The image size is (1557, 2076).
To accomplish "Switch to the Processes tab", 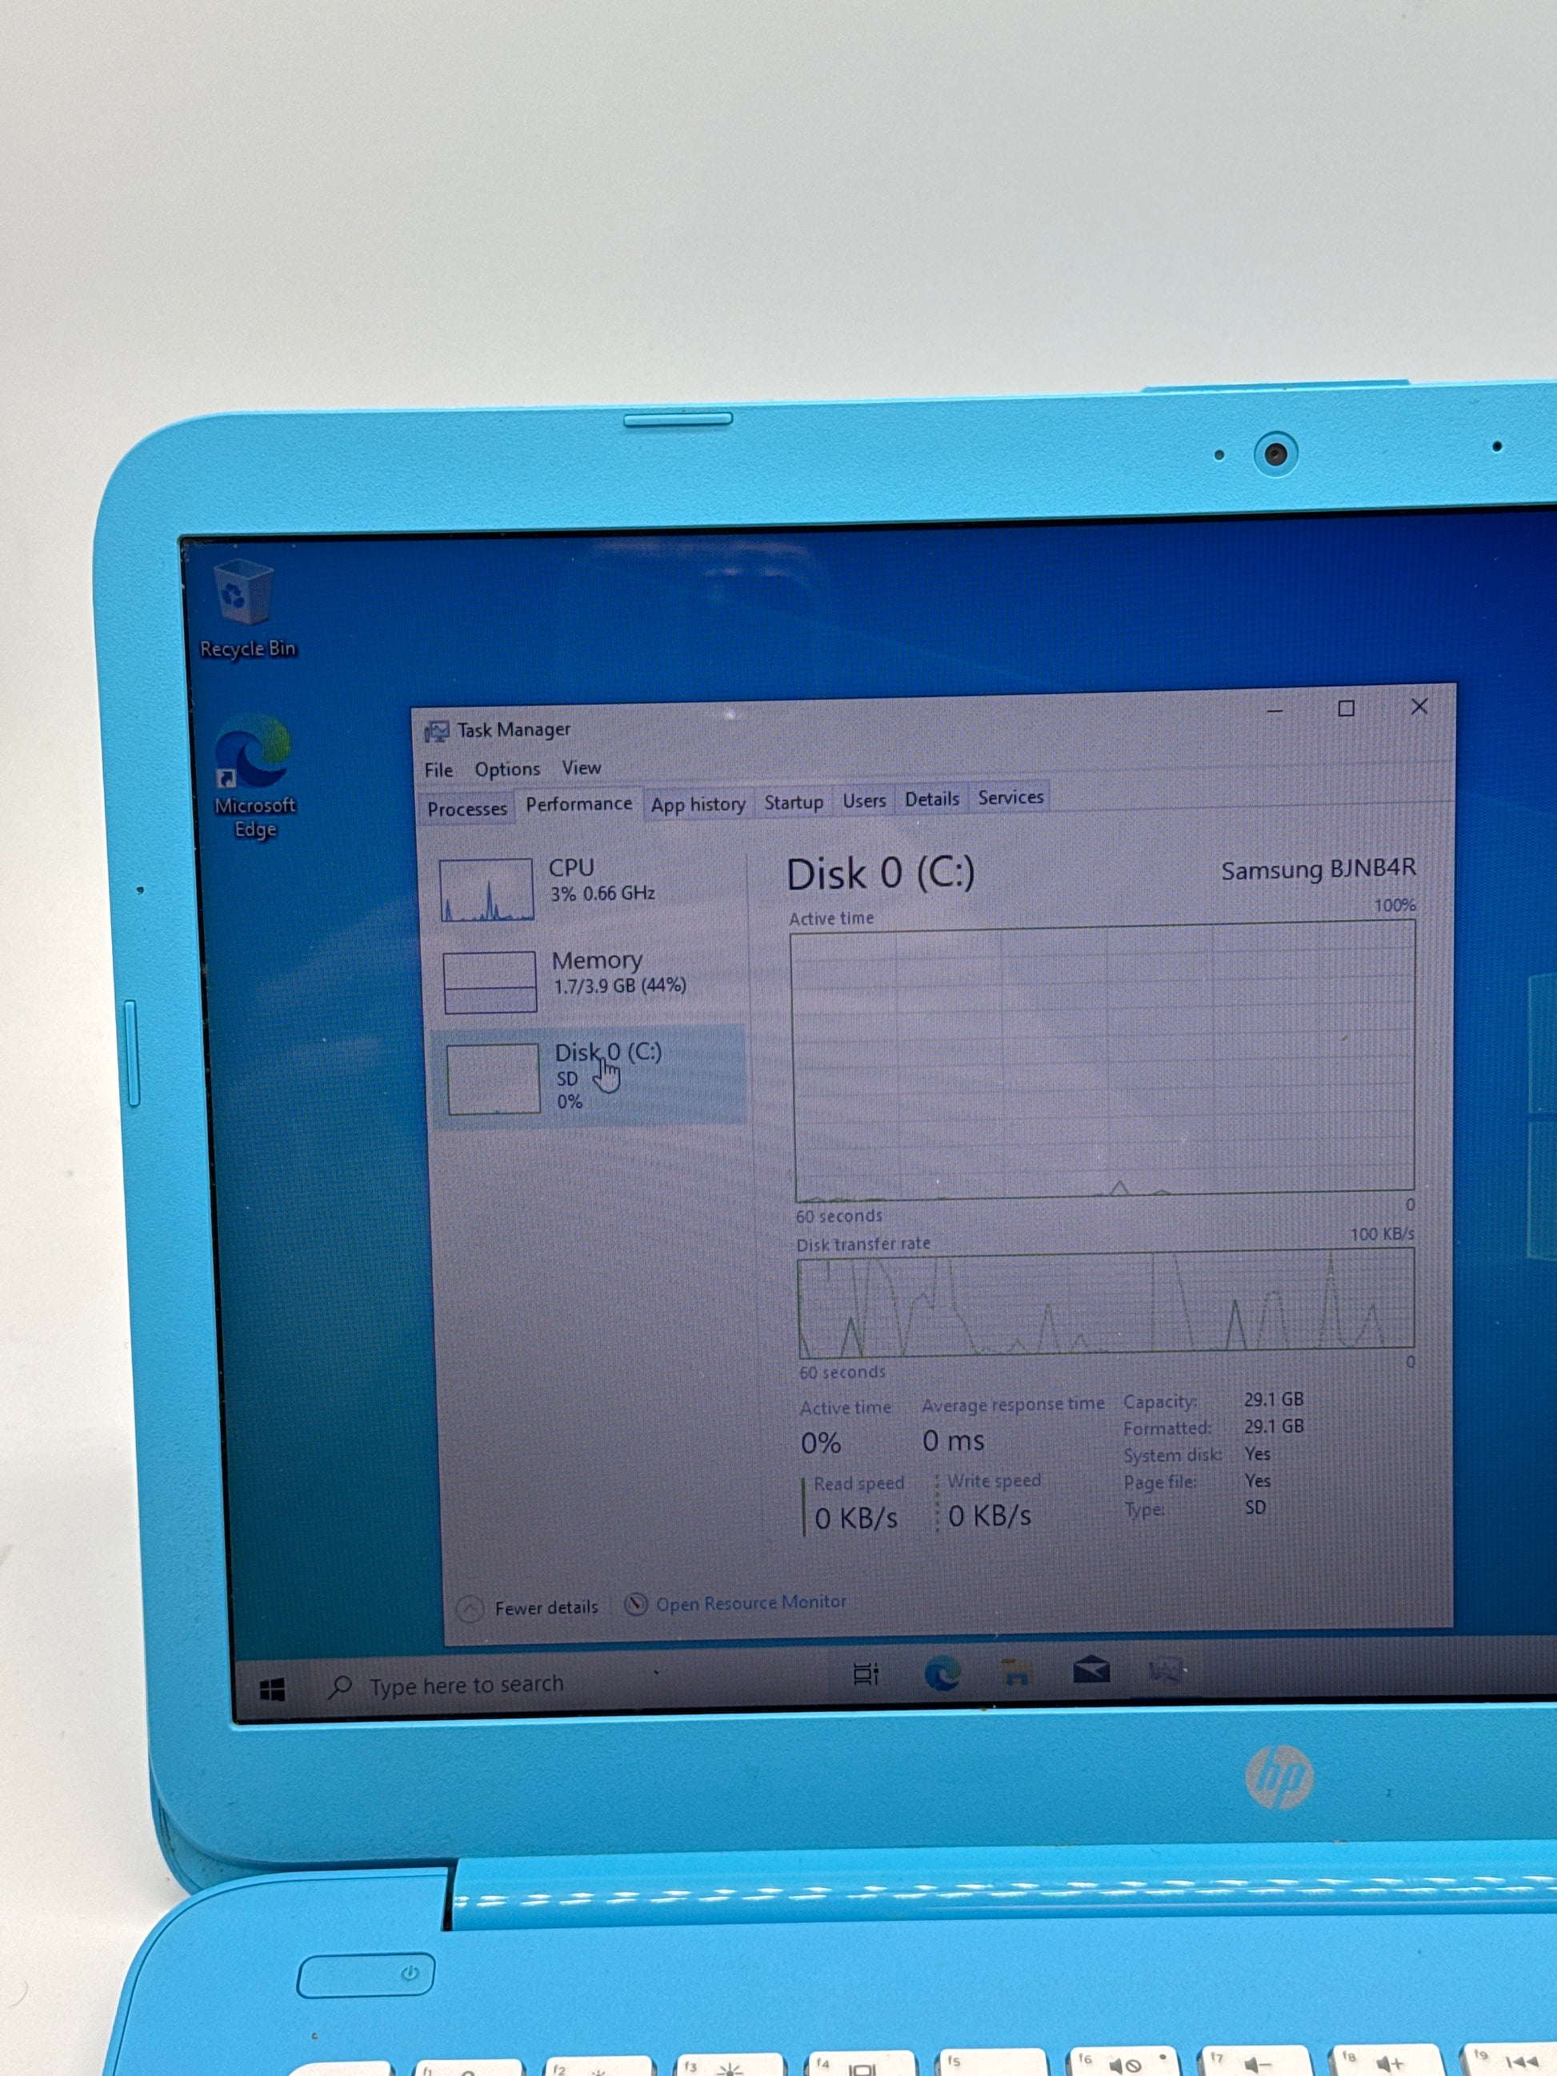I will (466, 809).
